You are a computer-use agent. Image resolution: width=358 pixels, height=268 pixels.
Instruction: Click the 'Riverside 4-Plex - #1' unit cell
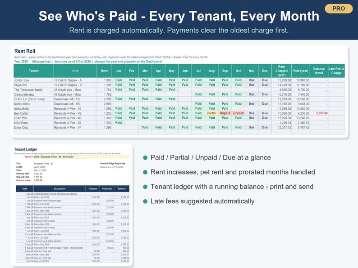pyautogui.click(x=75, y=109)
